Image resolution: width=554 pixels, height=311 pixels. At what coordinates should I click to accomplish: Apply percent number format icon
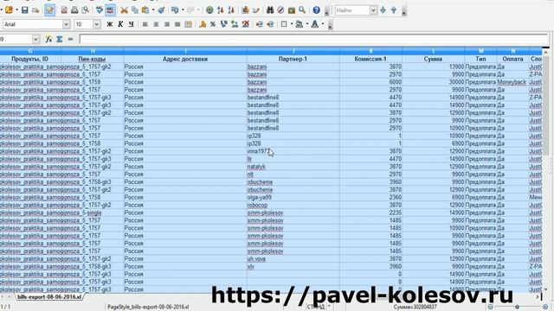213,24
